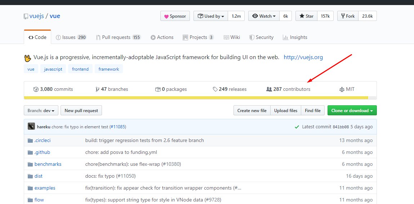This screenshot has width=414, height=204.
Task: Open the .circleci folder
Action: tap(42, 140)
